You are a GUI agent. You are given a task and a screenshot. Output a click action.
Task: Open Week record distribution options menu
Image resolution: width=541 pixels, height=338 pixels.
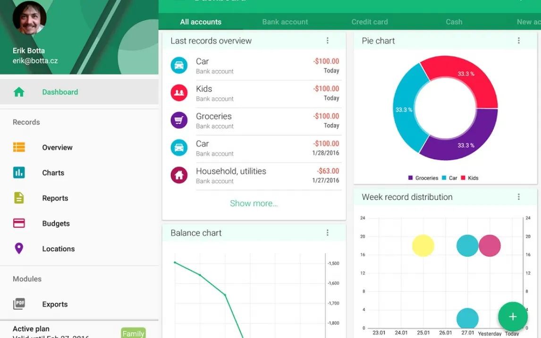coord(519,197)
